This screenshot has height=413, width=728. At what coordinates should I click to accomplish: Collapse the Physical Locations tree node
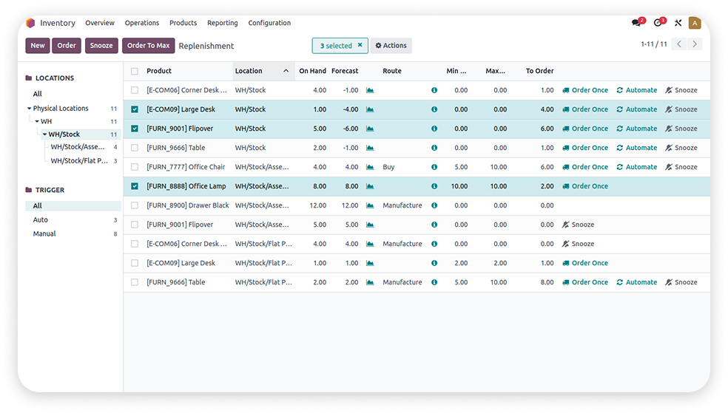(30, 109)
